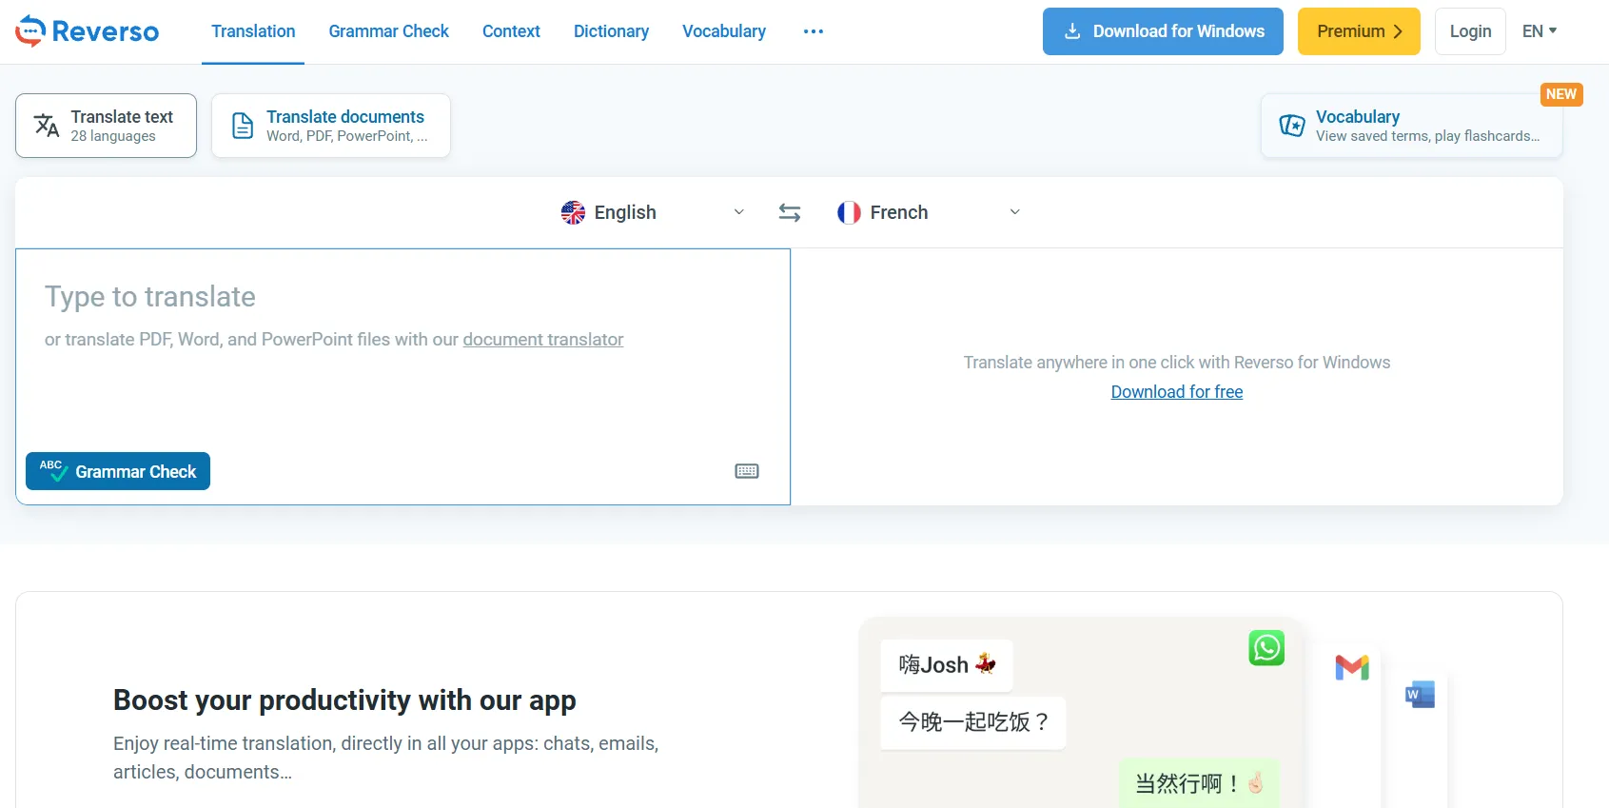Open the Grammar Check menu item
This screenshot has width=1609, height=808.
click(x=388, y=31)
